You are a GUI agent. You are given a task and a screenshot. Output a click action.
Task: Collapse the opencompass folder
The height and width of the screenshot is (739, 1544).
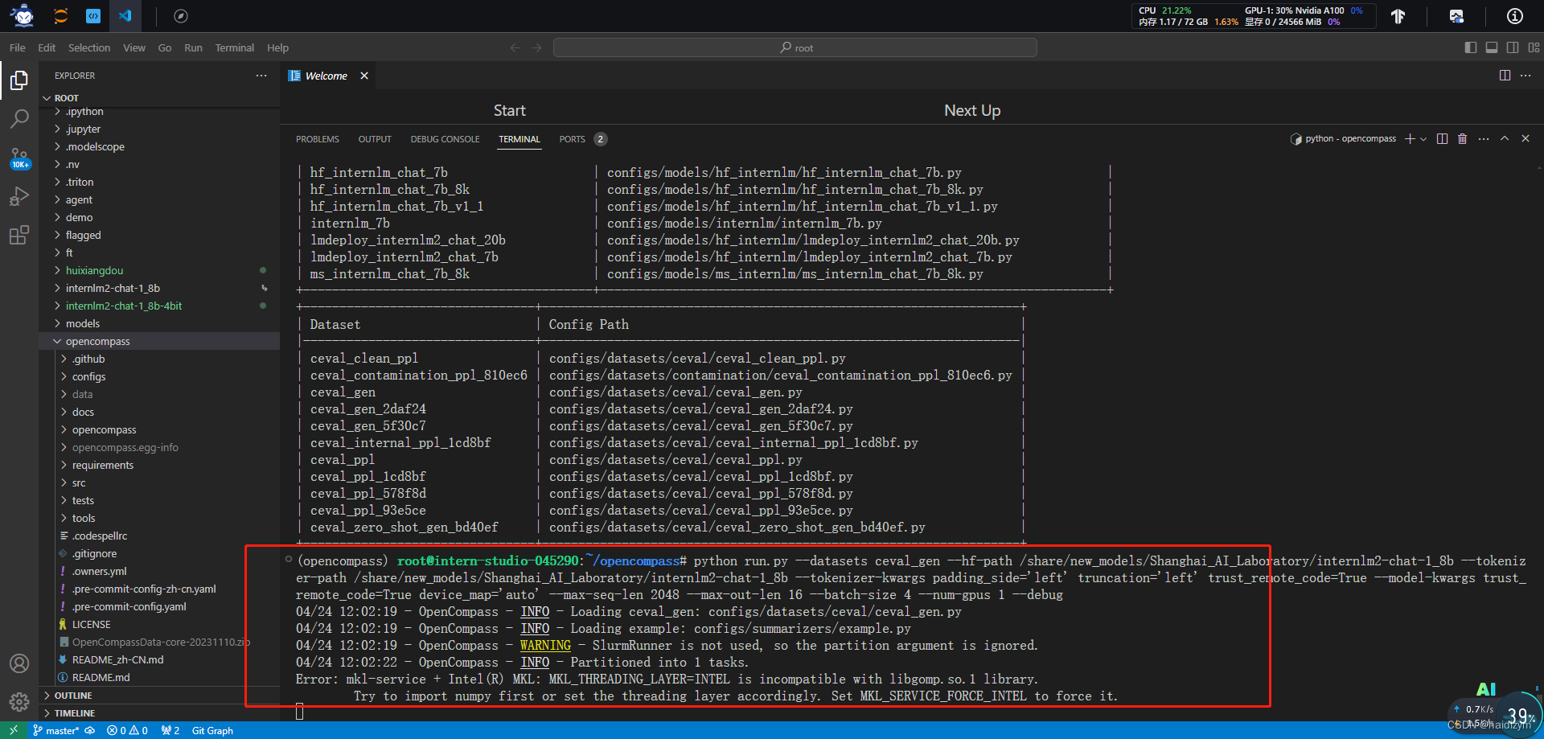159,341
